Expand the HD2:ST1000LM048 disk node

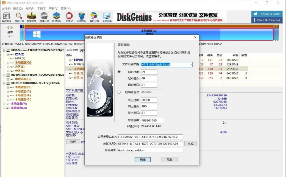coord(3,84)
